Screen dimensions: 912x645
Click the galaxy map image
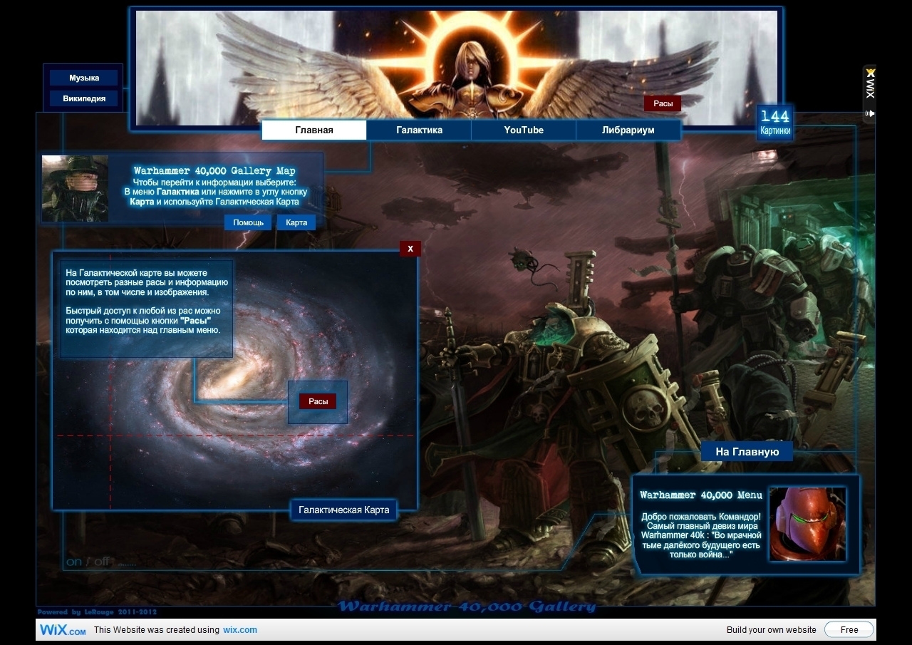pos(235,380)
